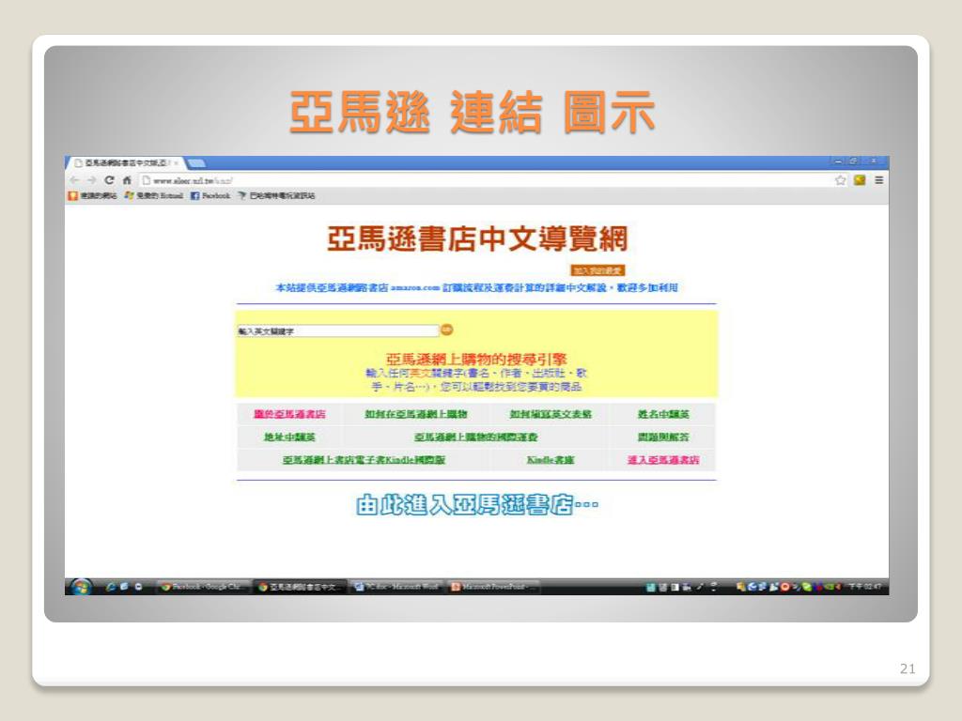The width and height of the screenshot is (962, 721).
Task: Switch to the 亞馬遜網路書店 Chrome taskbar button
Action: [x=300, y=587]
